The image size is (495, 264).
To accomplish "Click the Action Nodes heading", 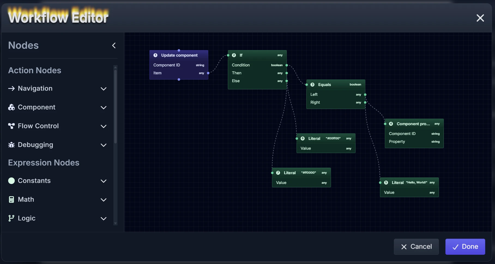I will [x=35, y=70].
